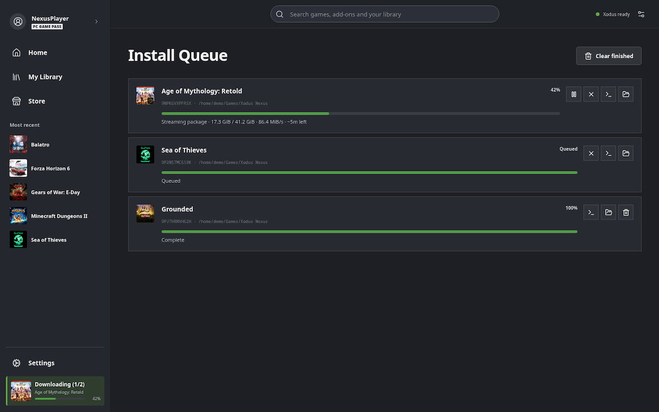Click the Streaming package status line
This screenshot has width=659, height=412.
click(x=234, y=122)
